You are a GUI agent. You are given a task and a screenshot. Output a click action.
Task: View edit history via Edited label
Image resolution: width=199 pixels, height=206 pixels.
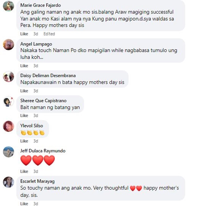[x=49, y=34]
